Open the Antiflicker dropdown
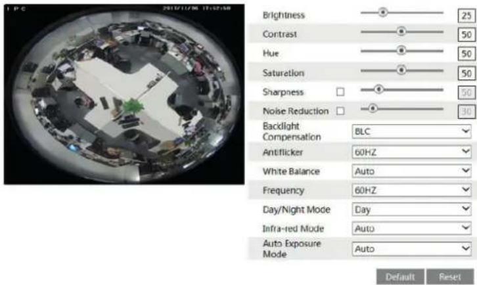477x285 pixels. (411, 152)
